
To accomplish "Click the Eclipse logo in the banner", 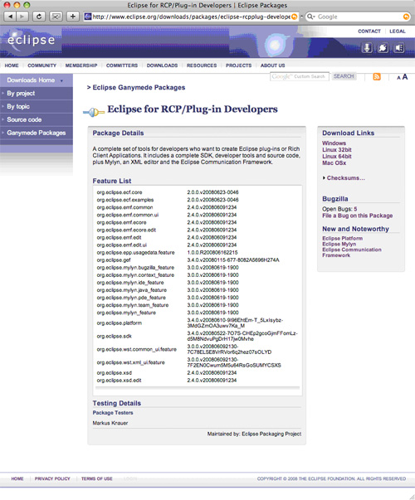I will tap(31, 41).
